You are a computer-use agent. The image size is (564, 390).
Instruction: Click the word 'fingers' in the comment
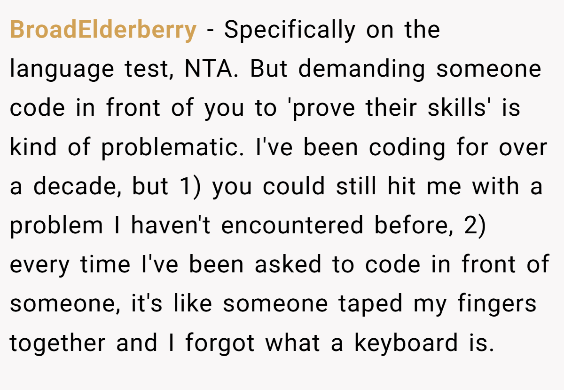click(497, 304)
